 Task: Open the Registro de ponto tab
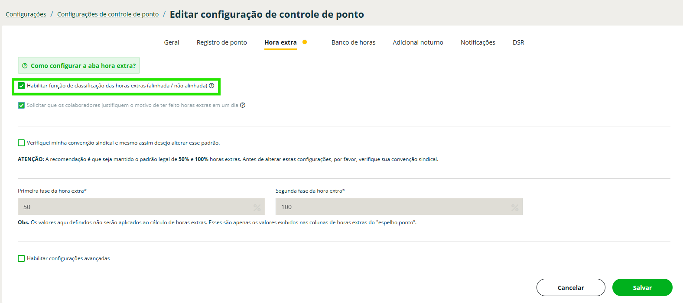pos(221,42)
